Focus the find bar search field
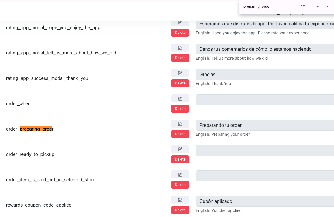The height and width of the screenshot is (217, 334). click(270, 7)
